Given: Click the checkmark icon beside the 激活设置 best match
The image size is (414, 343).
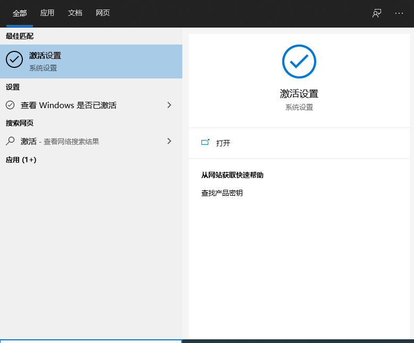Looking at the screenshot, I should point(14,60).
